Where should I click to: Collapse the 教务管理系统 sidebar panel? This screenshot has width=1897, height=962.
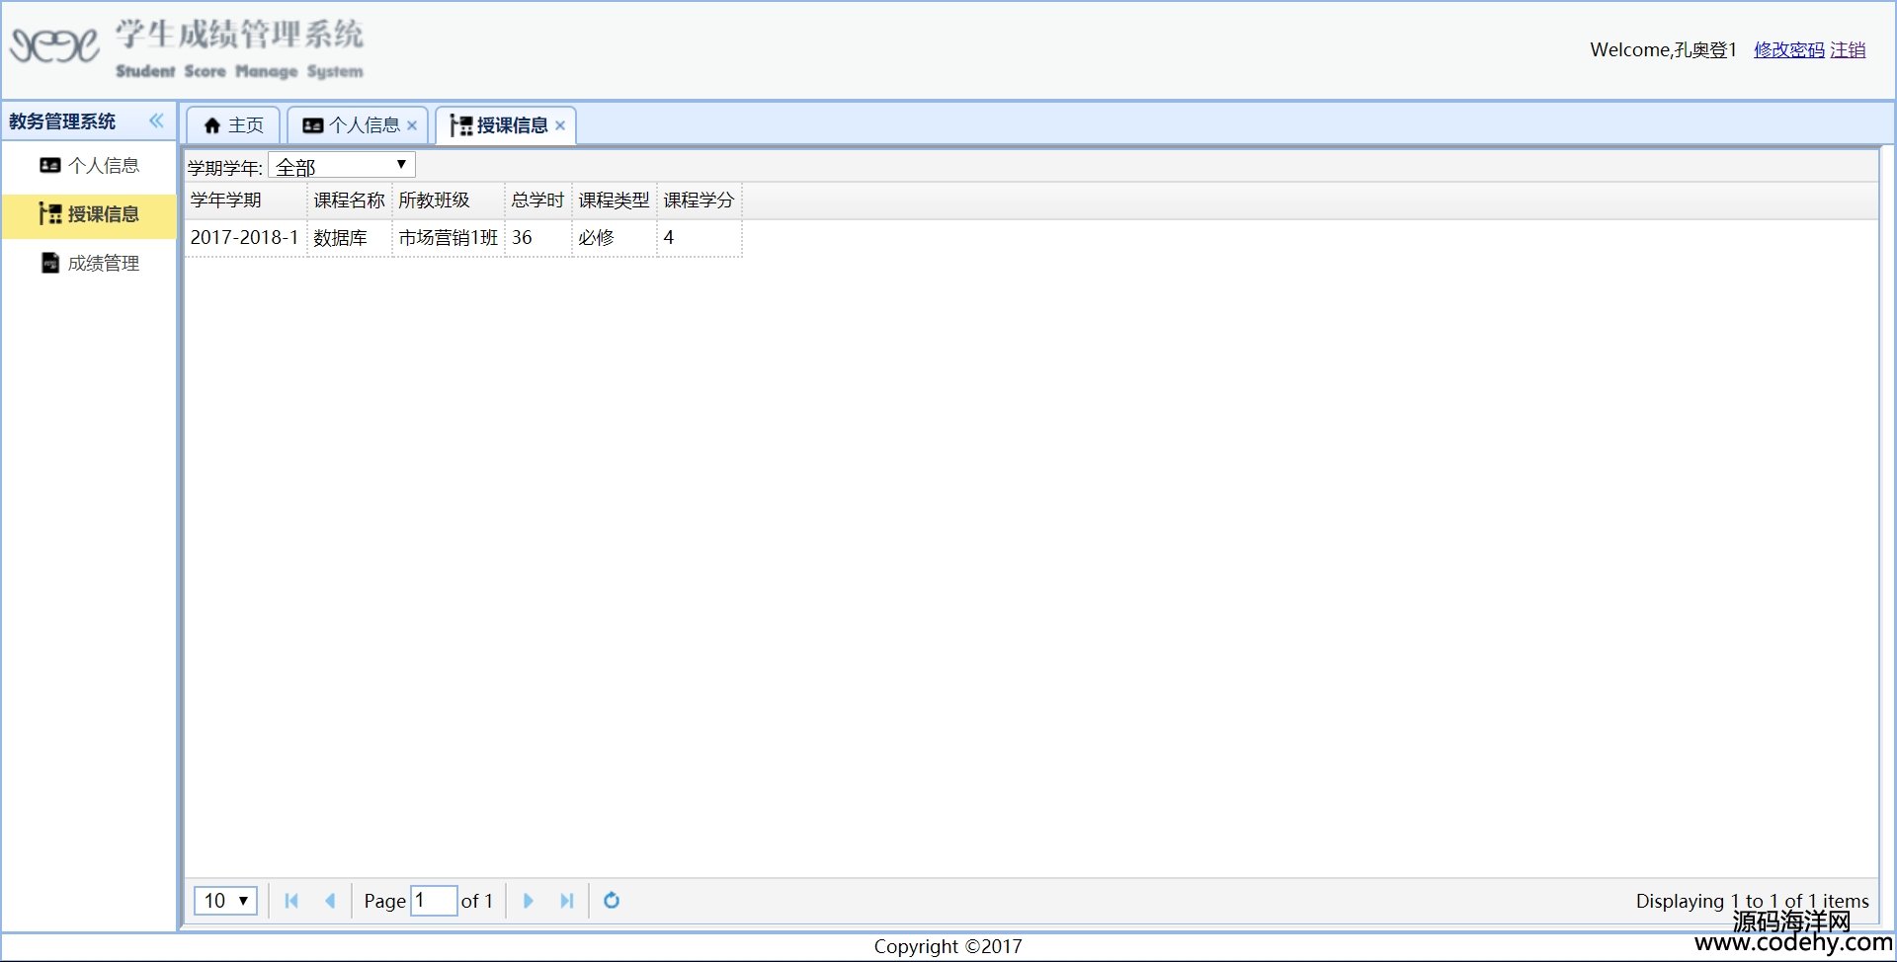click(156, 121)
